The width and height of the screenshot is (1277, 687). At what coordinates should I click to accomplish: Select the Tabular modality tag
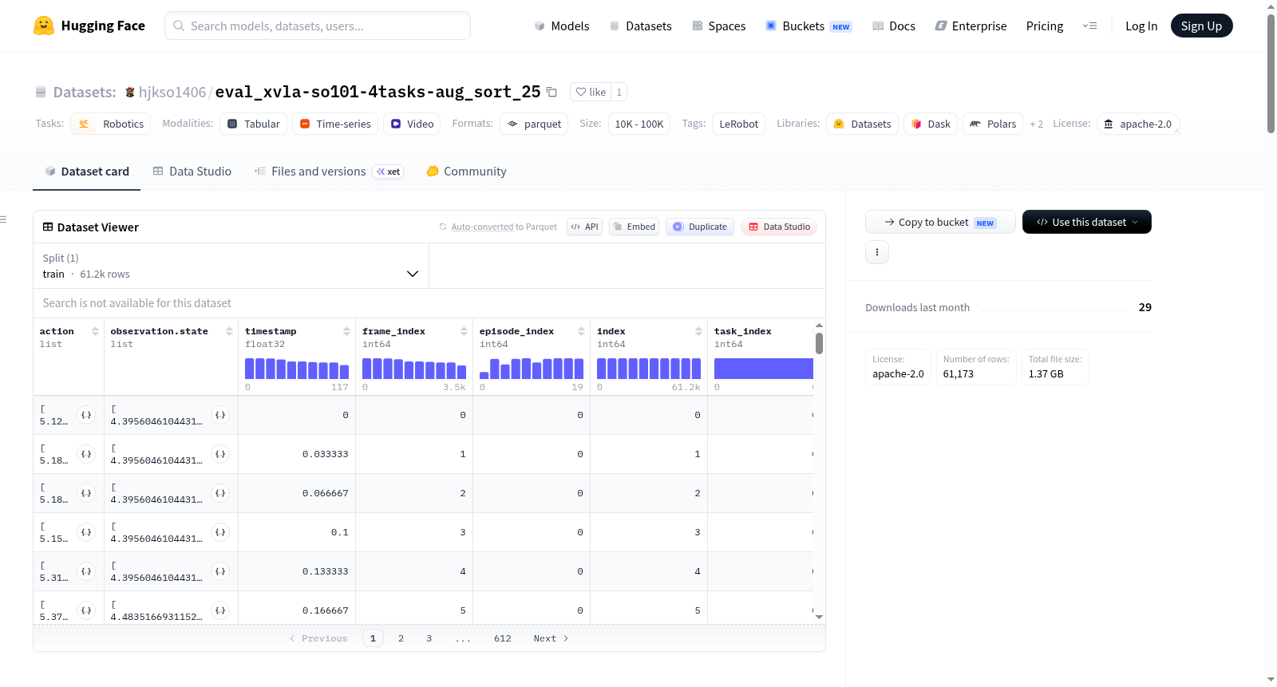(254, 124)
